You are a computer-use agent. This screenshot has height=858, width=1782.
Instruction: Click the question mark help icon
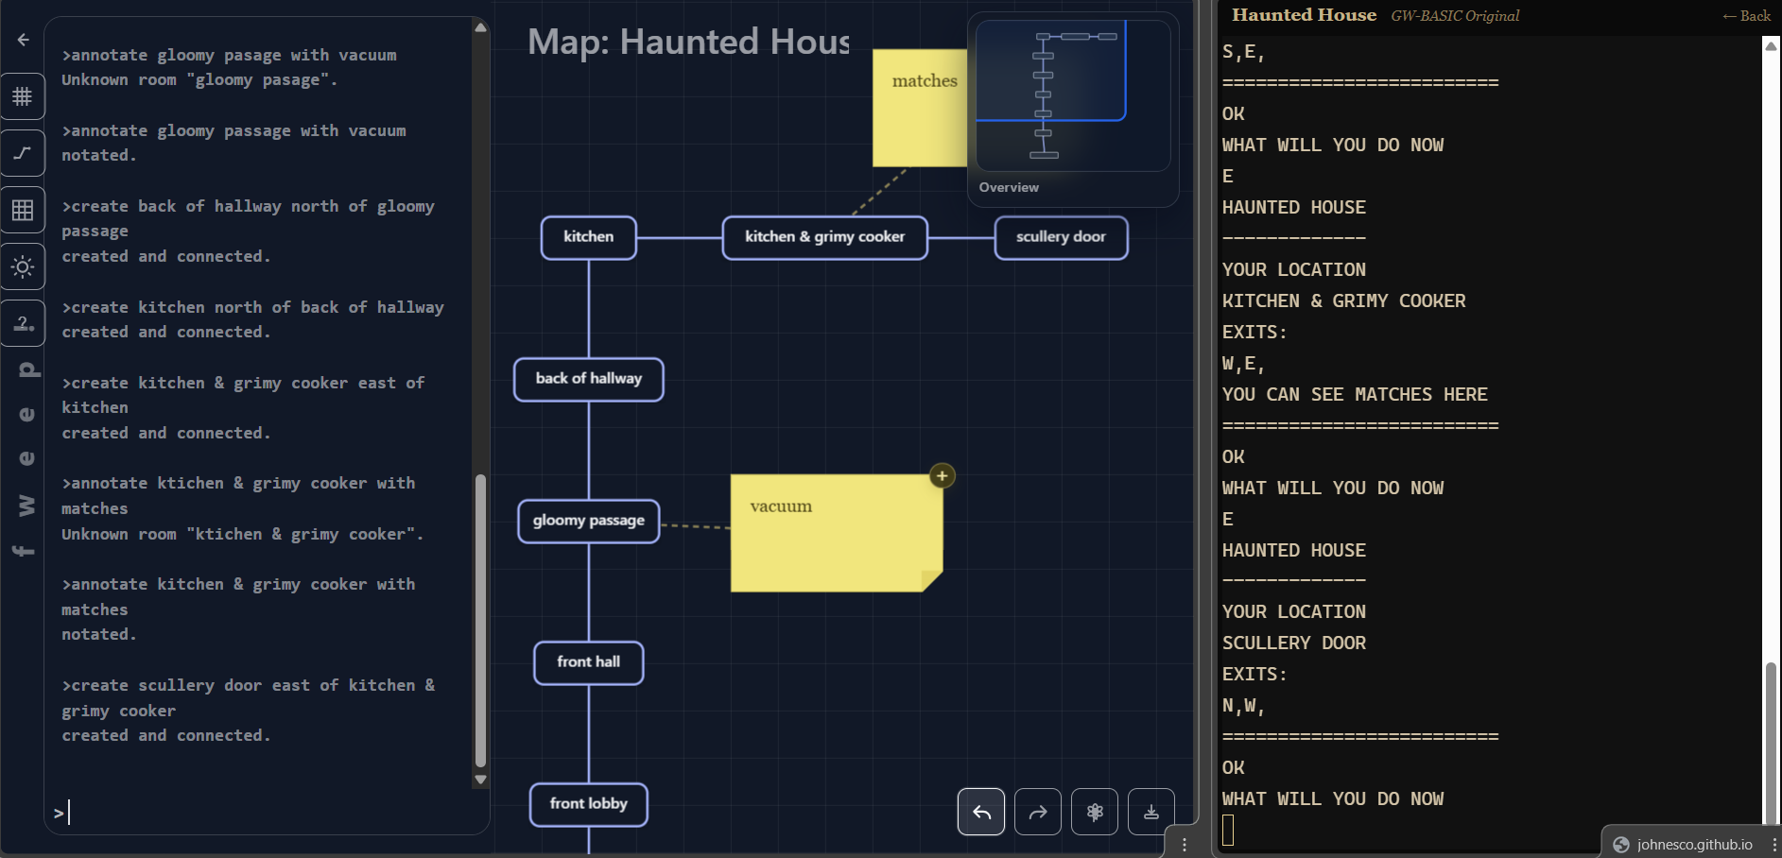click(23, 323)
